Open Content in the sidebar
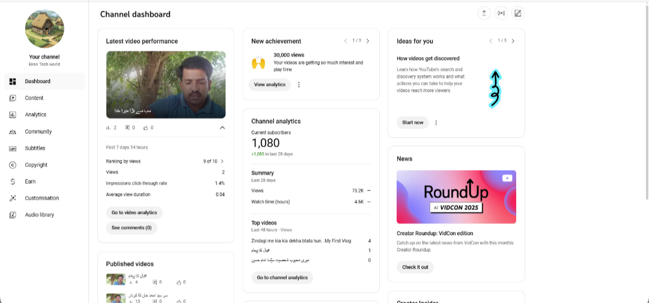This screenshot has width=649, height=303. (44, 98)
